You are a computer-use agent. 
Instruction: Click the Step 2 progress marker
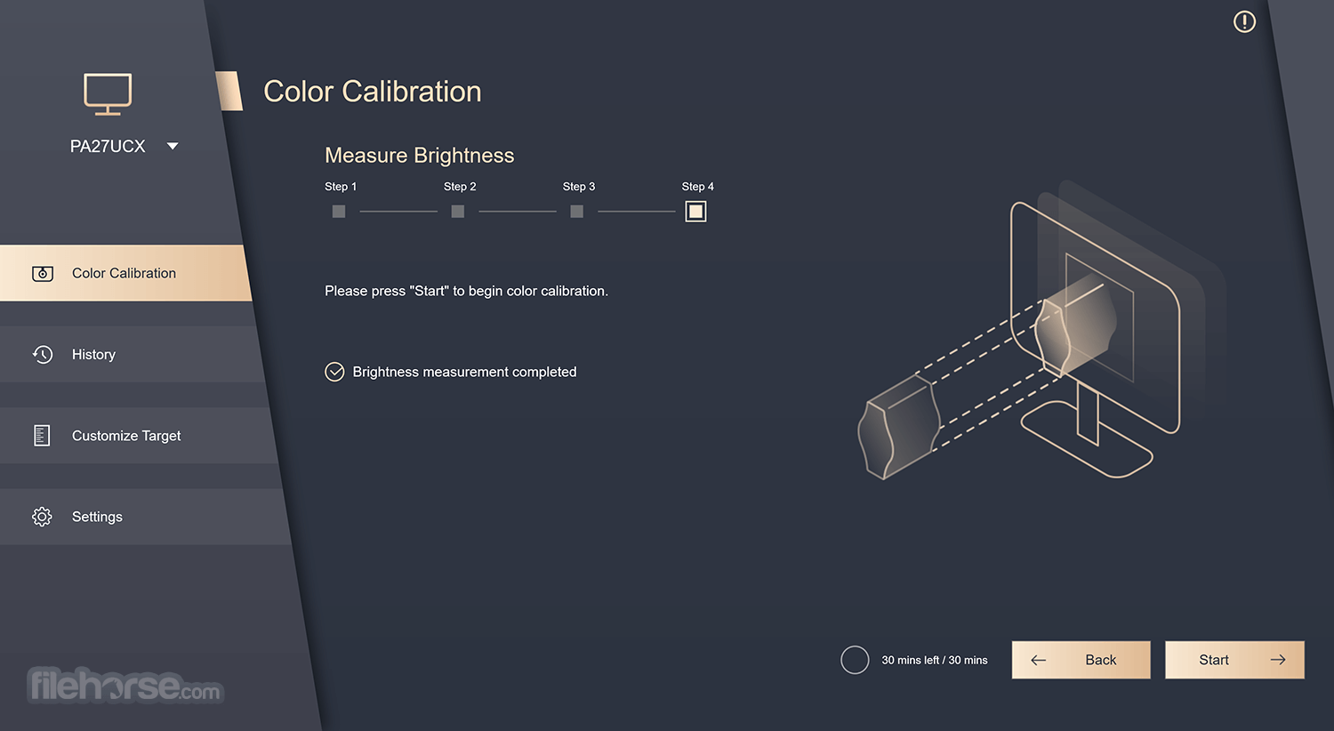point(458,212)
